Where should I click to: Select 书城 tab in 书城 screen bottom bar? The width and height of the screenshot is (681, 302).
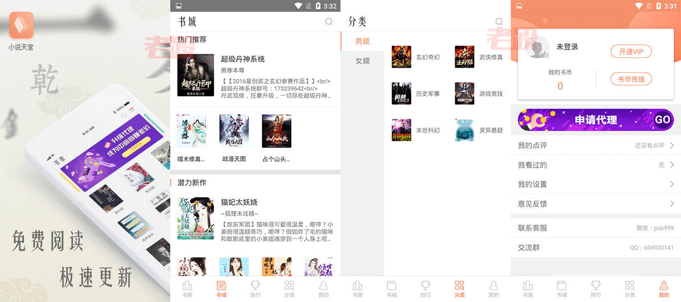221,289
